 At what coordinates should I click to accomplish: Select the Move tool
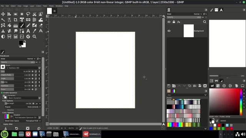[x=3, y=14]
